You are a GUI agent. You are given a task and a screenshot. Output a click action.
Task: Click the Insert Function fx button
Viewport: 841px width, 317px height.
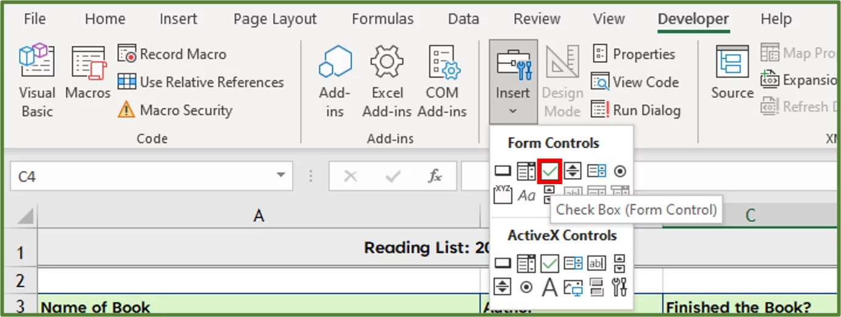pyautogui.click(x=434, y=176)
